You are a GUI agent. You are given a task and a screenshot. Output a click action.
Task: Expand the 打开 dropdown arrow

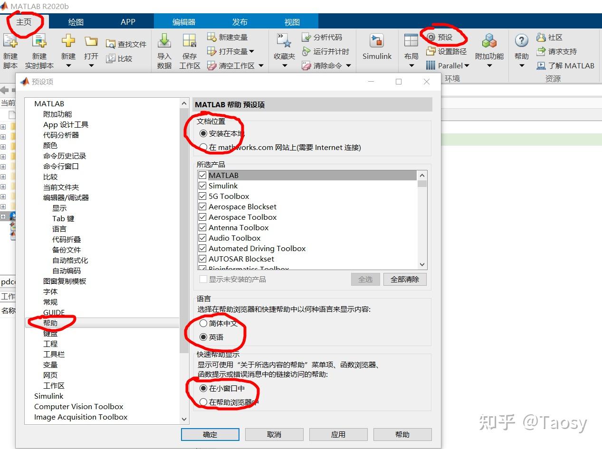click(x=91, y=66)
